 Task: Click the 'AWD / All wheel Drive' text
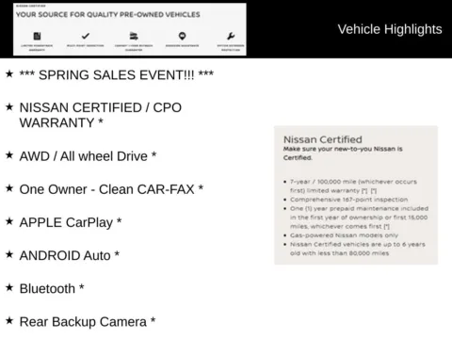(x=88, y=156)
